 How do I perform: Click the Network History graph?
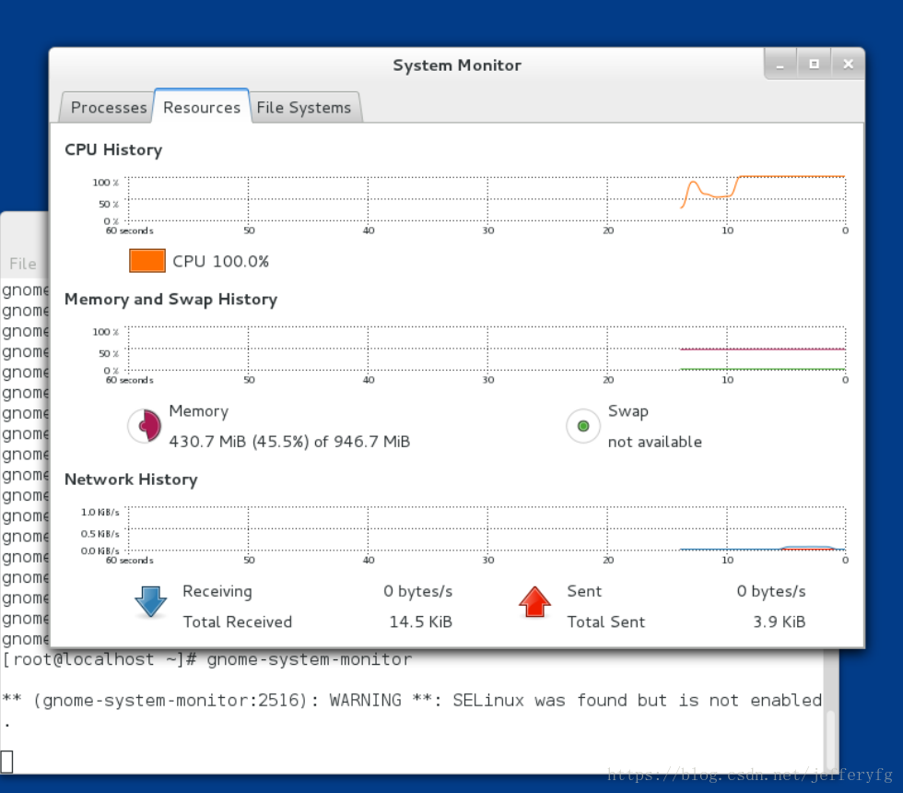(x=487, y=528)
